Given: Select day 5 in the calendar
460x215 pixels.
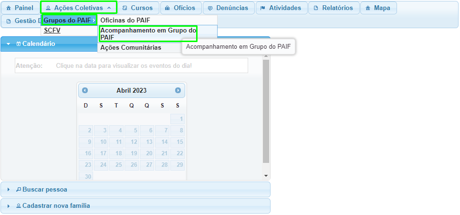Looking at the screenshot, I should (x=131, y=130).
